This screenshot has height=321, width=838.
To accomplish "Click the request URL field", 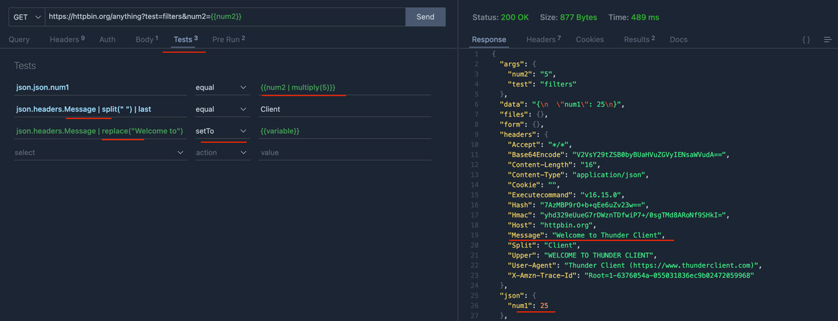I will (x=225, y=16).
